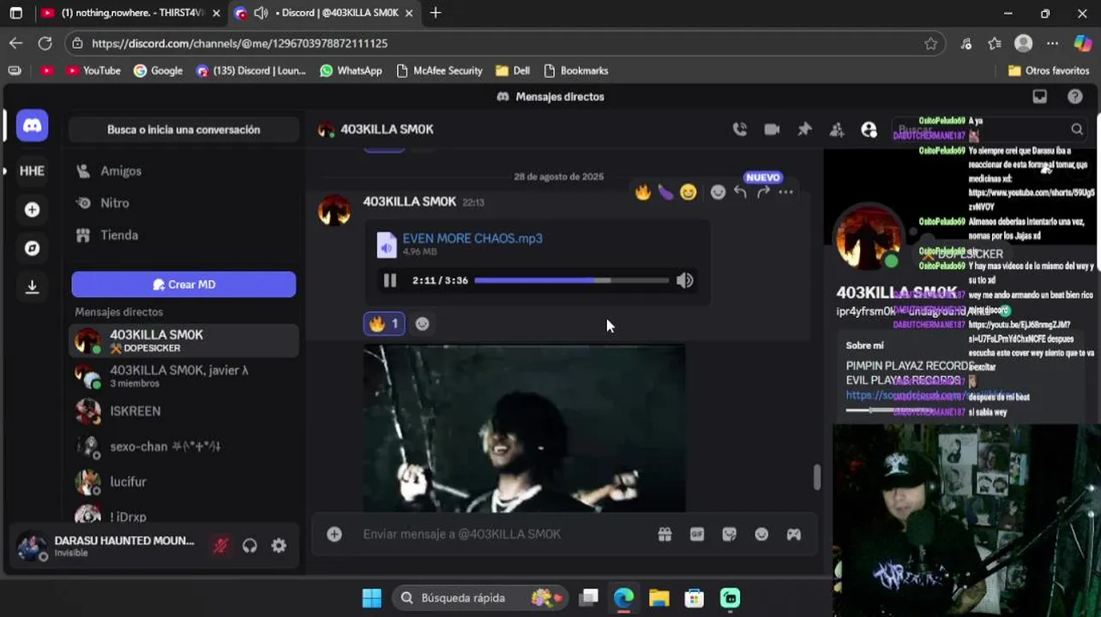This screenshot has height=617, width=1101.
Task: React with fire emoji in hover toolbar
Action: (642, 193)
